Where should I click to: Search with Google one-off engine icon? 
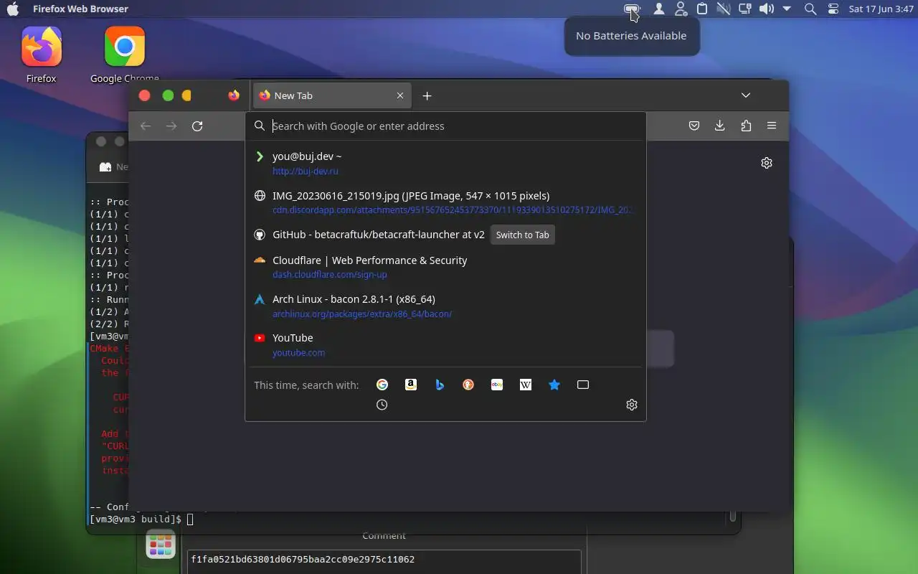point(382,385)
